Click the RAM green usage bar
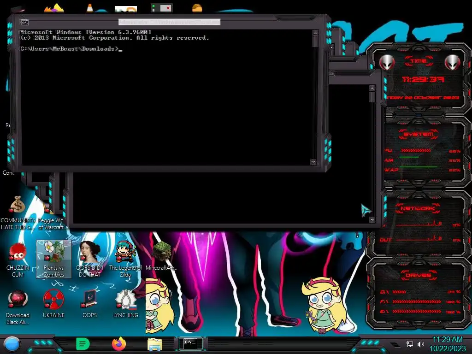This screenshot has width=472, height=354. pyautogui.click(x=409, y=157)
